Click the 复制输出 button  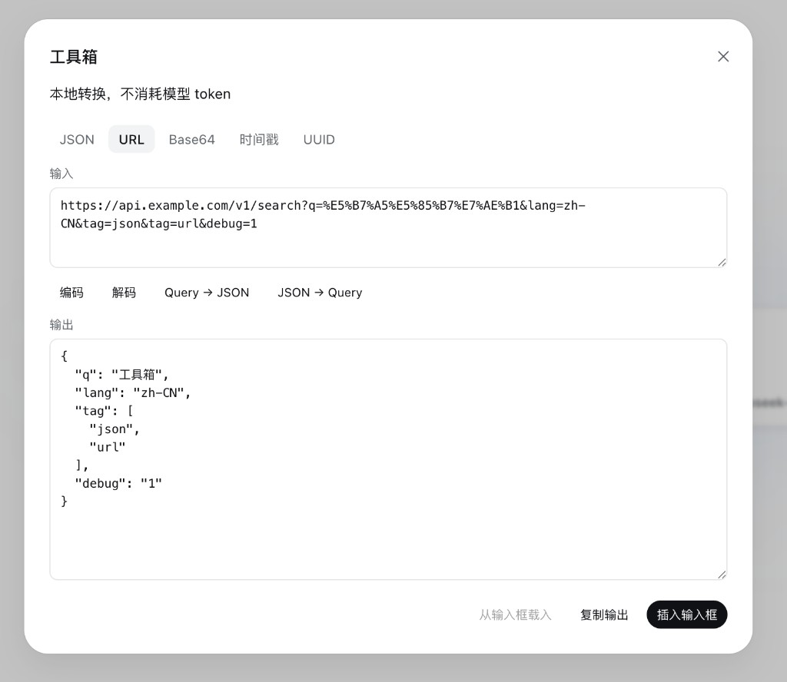(604, 615)
